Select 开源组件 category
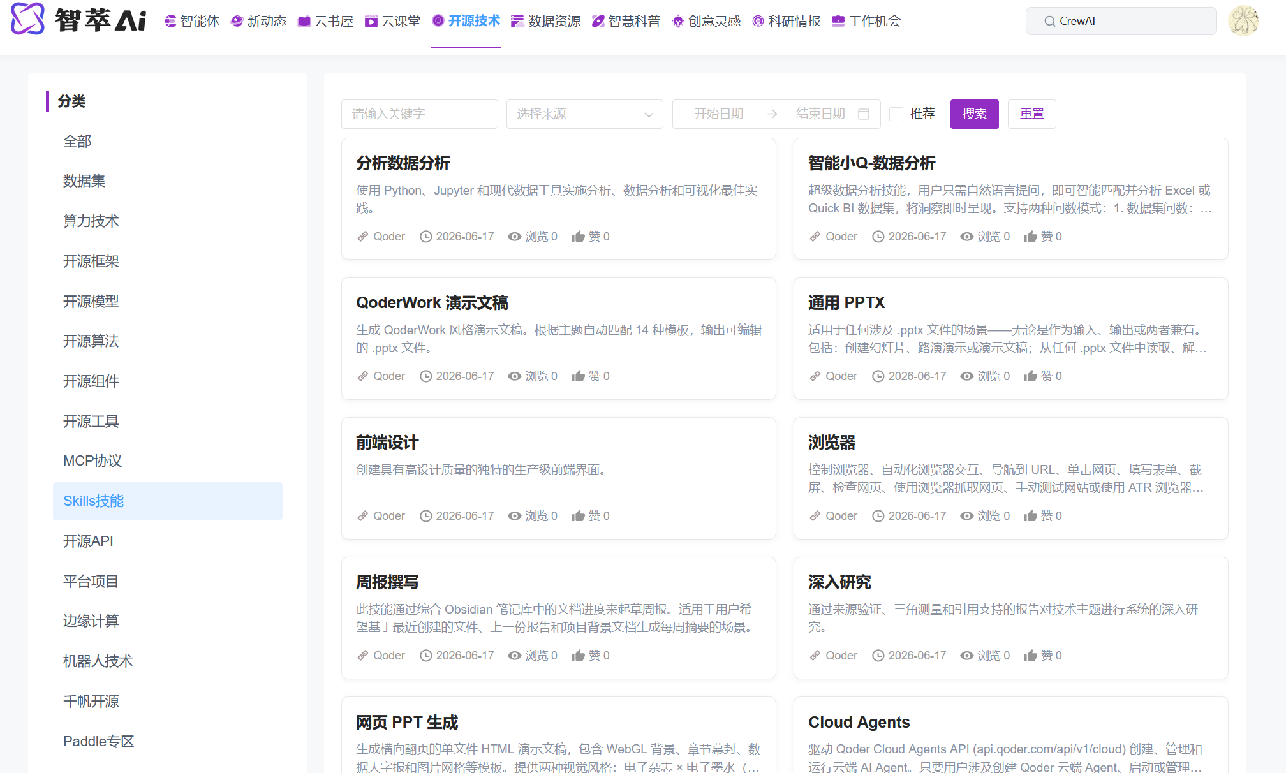This screenshot has height=773, width=1286. coord(168,381)
